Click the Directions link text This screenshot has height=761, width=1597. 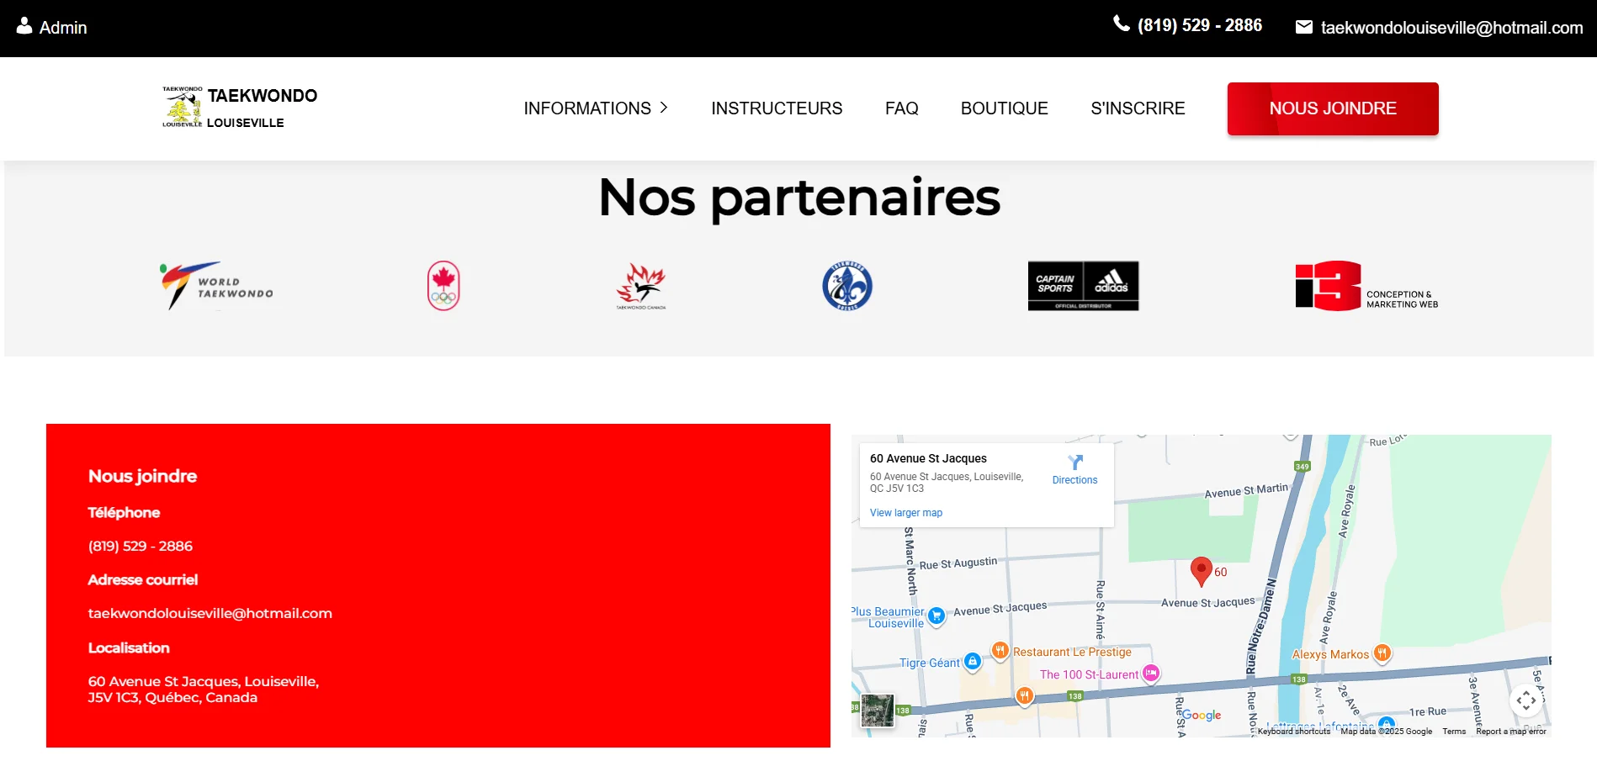1075,480
